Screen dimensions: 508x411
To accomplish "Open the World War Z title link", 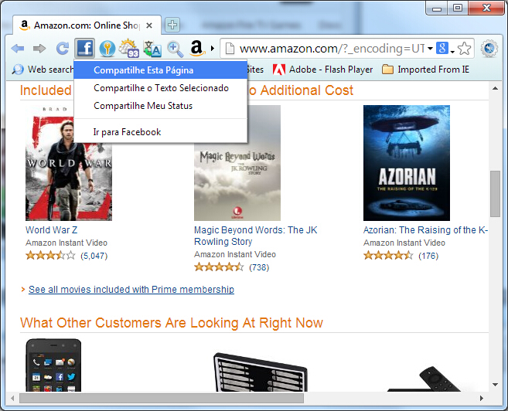I will 52,230.
